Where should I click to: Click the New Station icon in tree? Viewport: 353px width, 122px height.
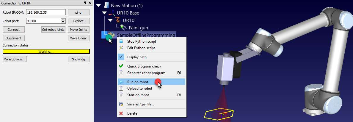tap(106, 5)
